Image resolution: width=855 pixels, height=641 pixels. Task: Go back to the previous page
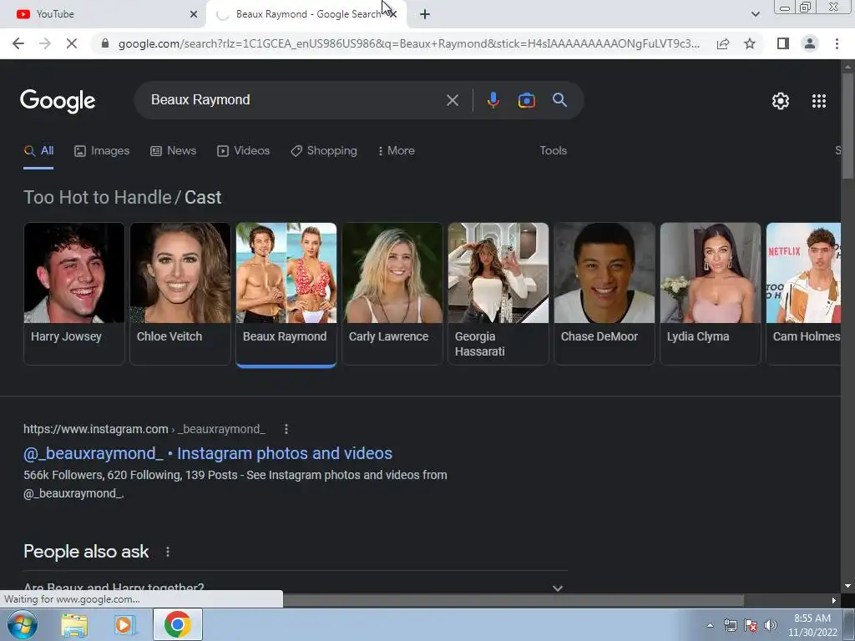(18, 43)
